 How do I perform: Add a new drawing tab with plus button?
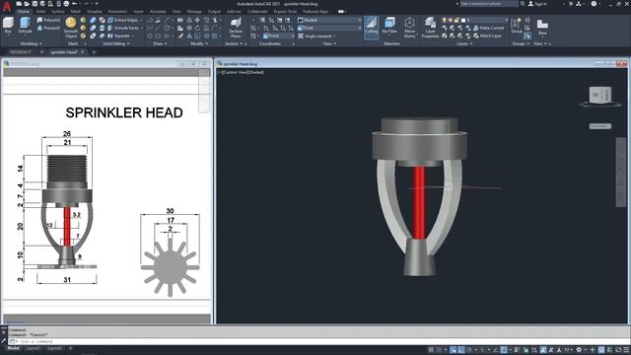(x=94, y=52)
